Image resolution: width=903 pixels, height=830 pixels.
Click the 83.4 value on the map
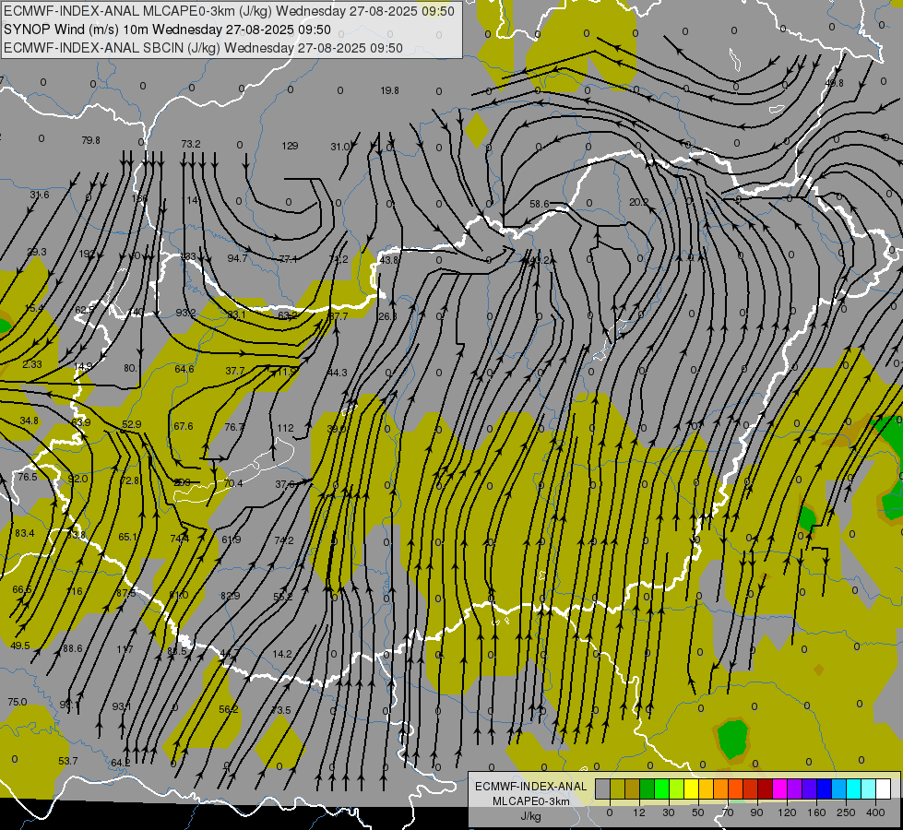point(25,533)
